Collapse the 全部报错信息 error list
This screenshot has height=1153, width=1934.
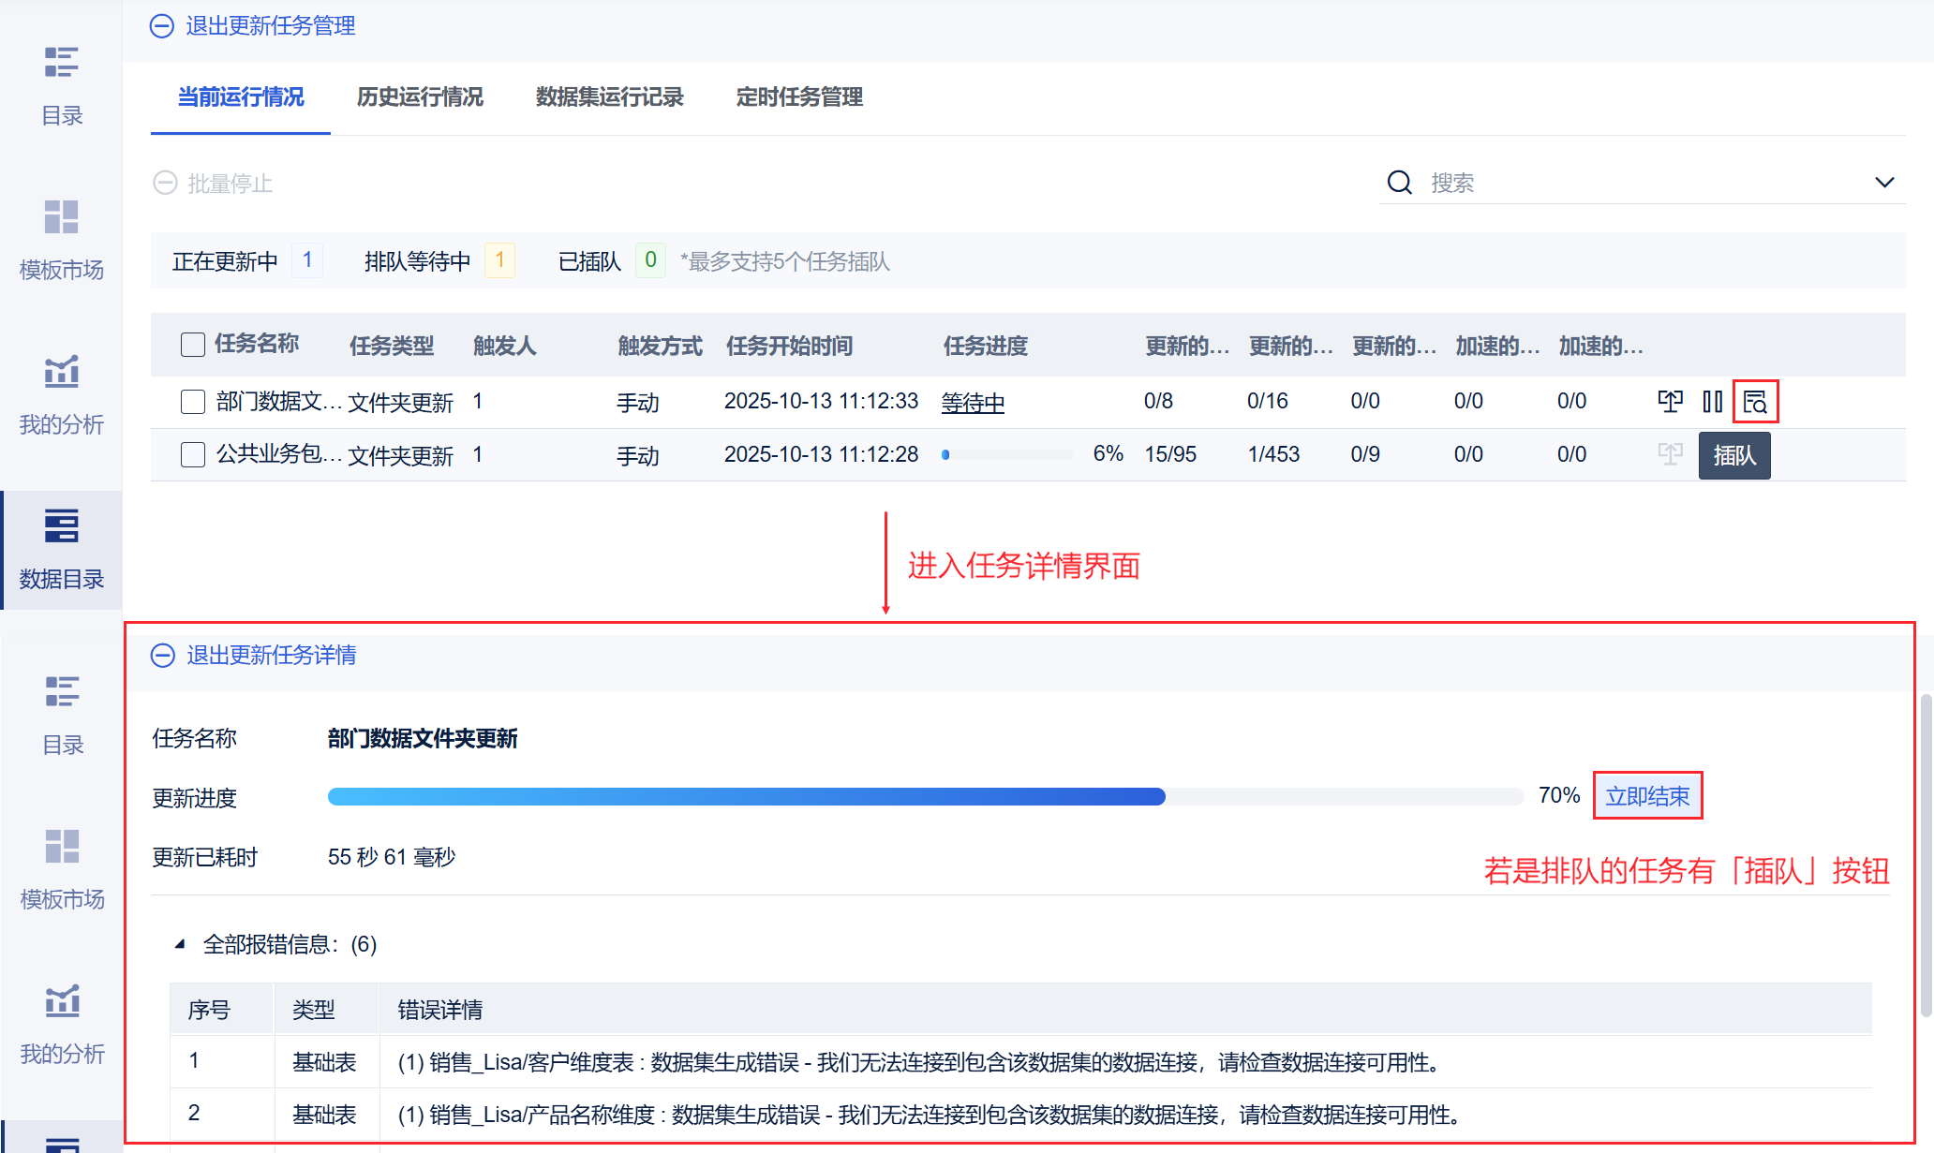coord(180,944)
